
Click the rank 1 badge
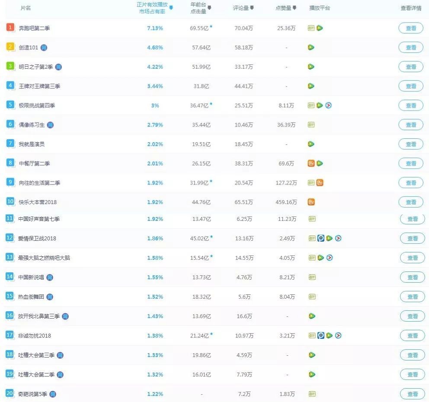pyautogui.click(x=10, y=27)
